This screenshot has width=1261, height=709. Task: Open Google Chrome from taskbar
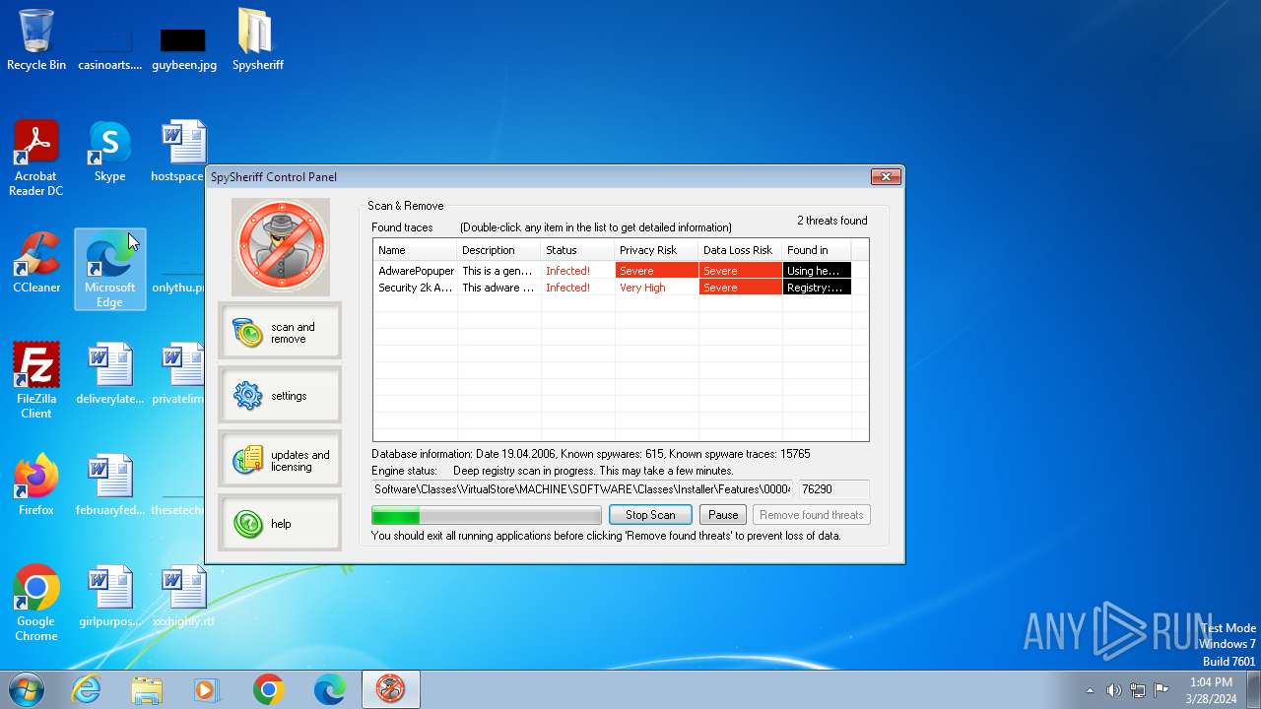click(268, 689)
